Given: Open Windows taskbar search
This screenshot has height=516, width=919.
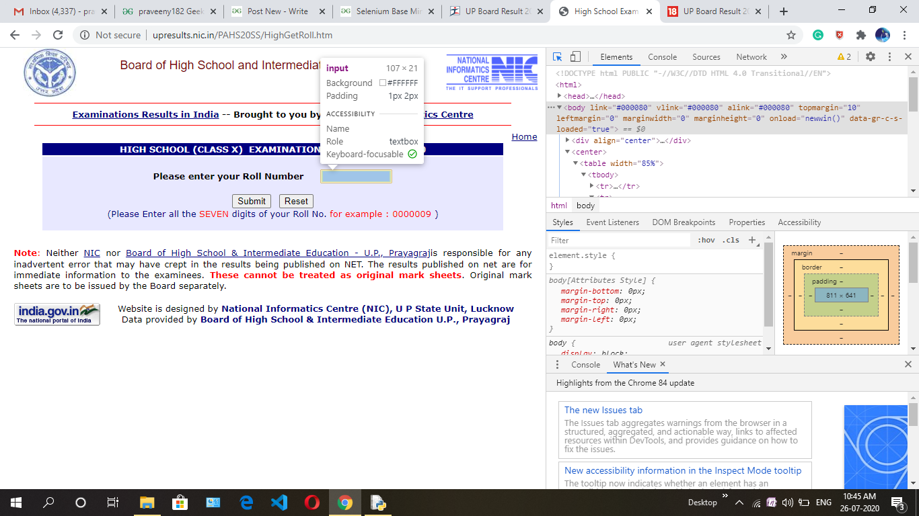Looking at the screenshot, I should pos(48,503).
